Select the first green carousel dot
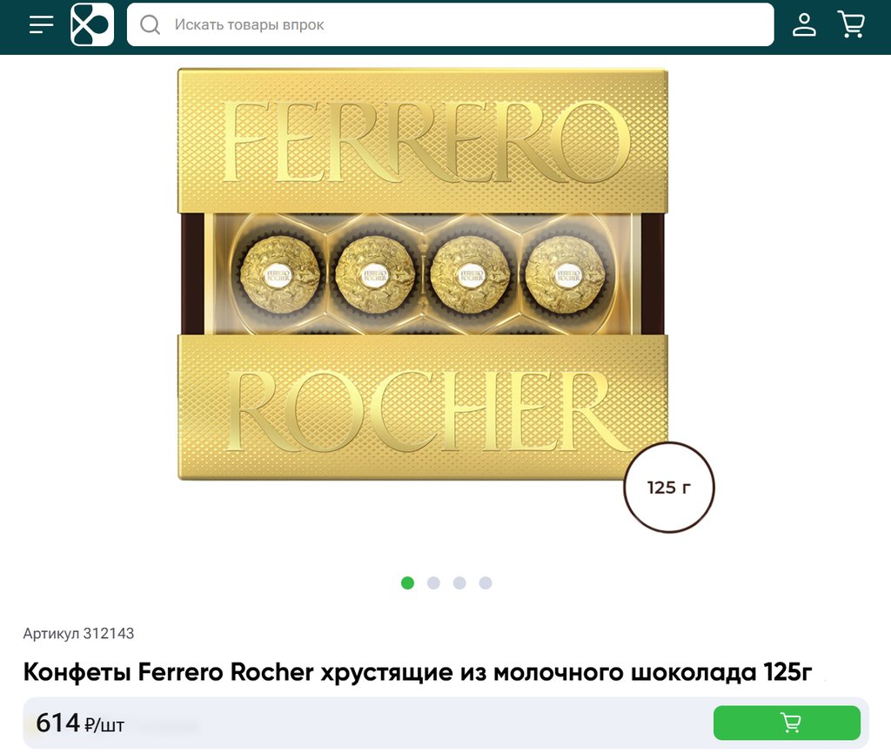The image size is (891, 754). (407, 582)
